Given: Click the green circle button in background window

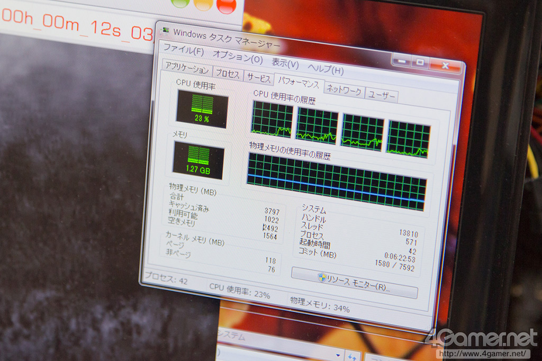Looking at the screenshot, I should 180,2.
